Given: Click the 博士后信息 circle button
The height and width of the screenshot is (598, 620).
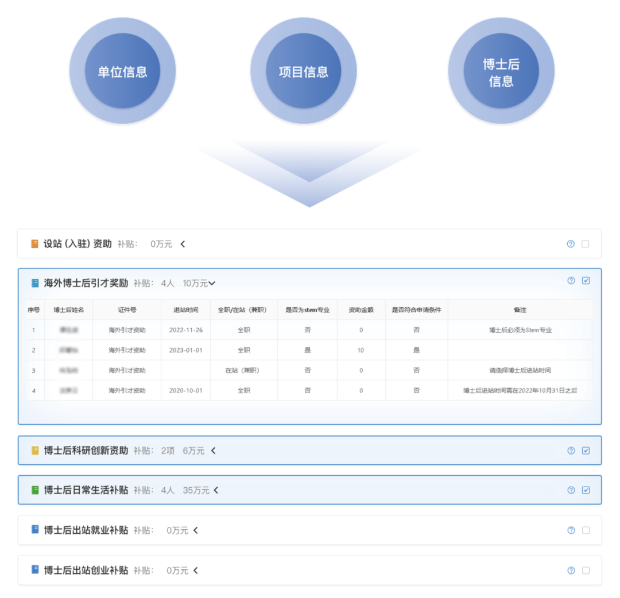Looking at the screenshot, I should tap(501, 71).
